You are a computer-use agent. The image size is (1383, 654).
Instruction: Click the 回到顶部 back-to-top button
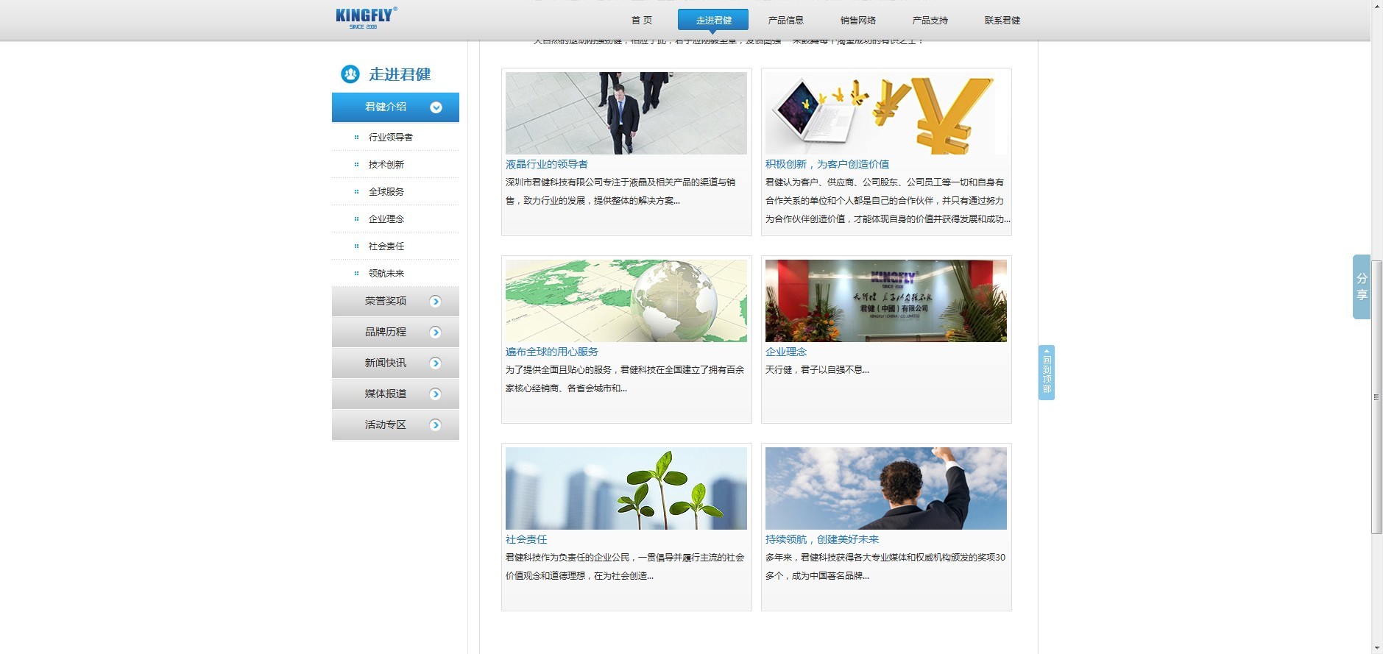(1047, 373)
